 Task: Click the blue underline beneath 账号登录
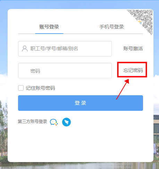[49, 34]
